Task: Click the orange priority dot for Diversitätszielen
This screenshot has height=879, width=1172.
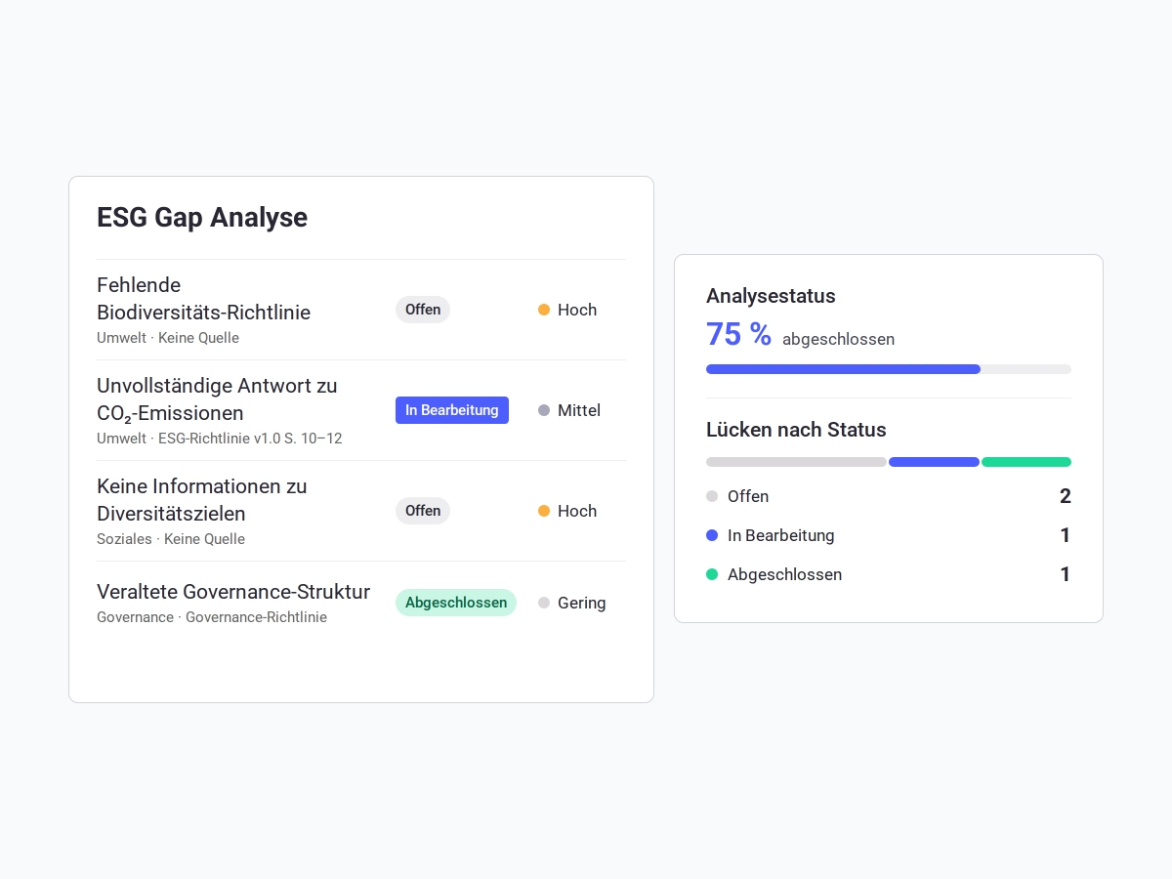Action: pyautogui.click(x=544, y=511)
